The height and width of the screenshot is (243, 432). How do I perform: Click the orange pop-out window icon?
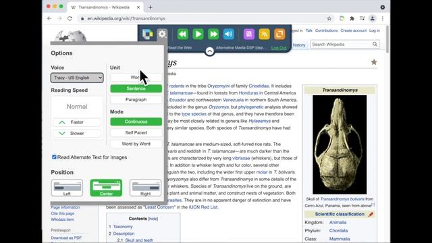(x=279, y=34)
